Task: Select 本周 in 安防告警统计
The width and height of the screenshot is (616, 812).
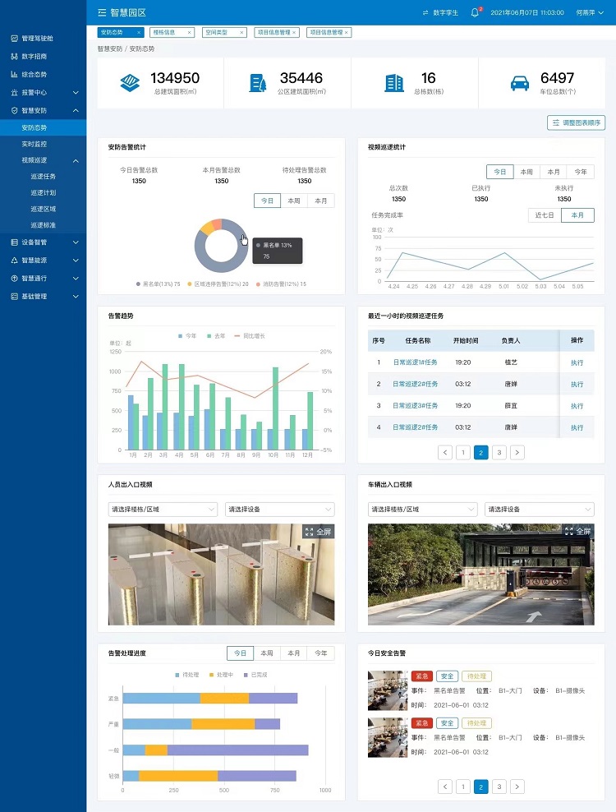Action: click(x=294, y=201)
